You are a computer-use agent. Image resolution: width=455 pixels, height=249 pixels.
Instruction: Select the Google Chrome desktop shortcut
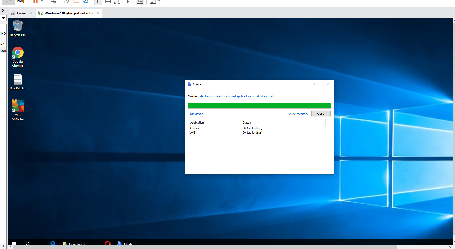(x=18, y=57)
